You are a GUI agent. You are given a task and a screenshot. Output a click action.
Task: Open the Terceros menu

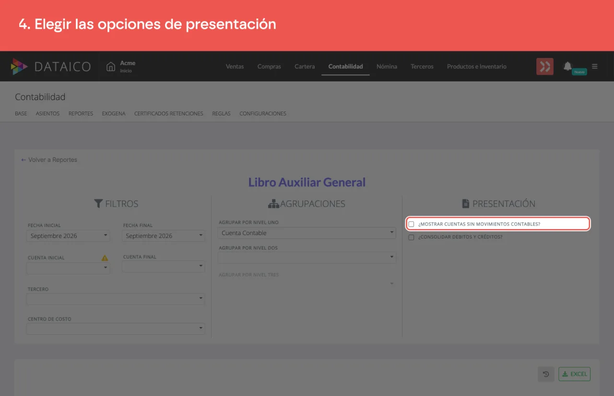click(x=422, y=67)
